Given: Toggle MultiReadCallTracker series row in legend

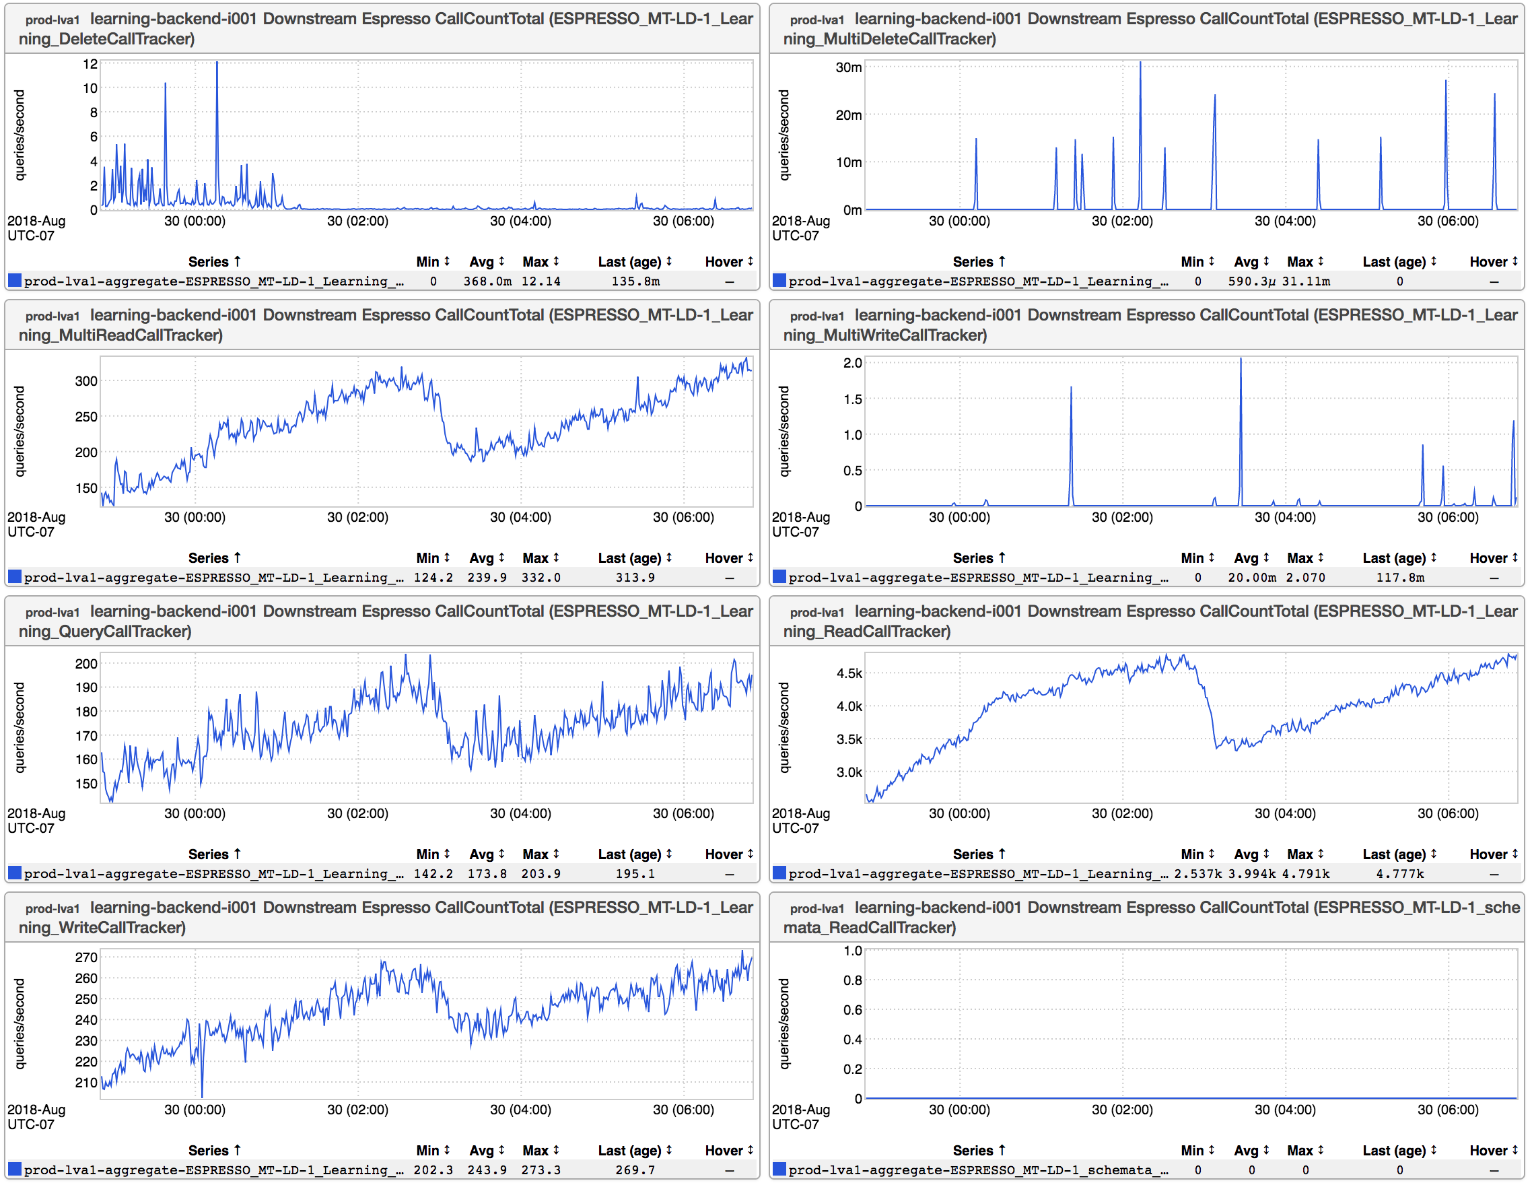Looking at the screenshot, I should coord(213,578).
